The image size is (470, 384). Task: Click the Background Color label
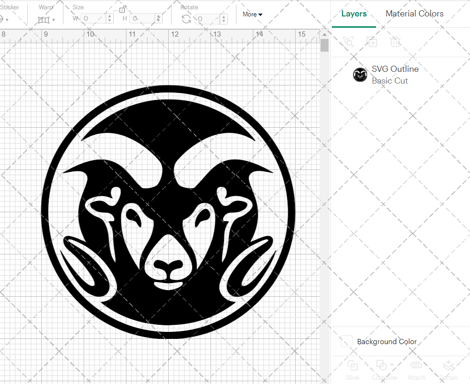point(387,341)
